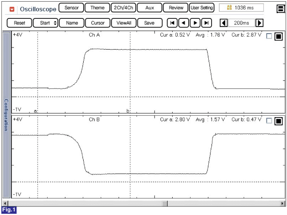Open the Aux settings
Screen dimensions: 287x215
pyautogui.click(x=150, y=8)
